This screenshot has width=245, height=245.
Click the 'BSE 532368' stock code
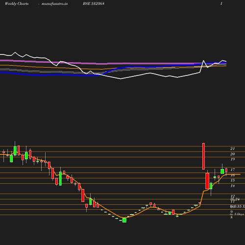pyautogui.click(x=94, y=3)
